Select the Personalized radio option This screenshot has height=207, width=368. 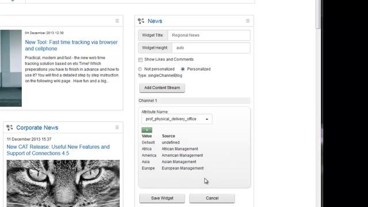click(183, 69)
